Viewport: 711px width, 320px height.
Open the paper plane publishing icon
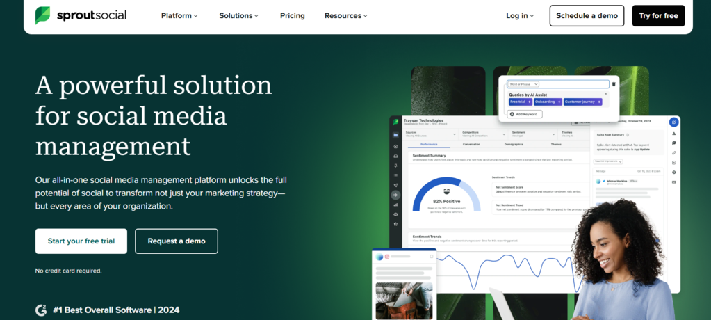396,185
